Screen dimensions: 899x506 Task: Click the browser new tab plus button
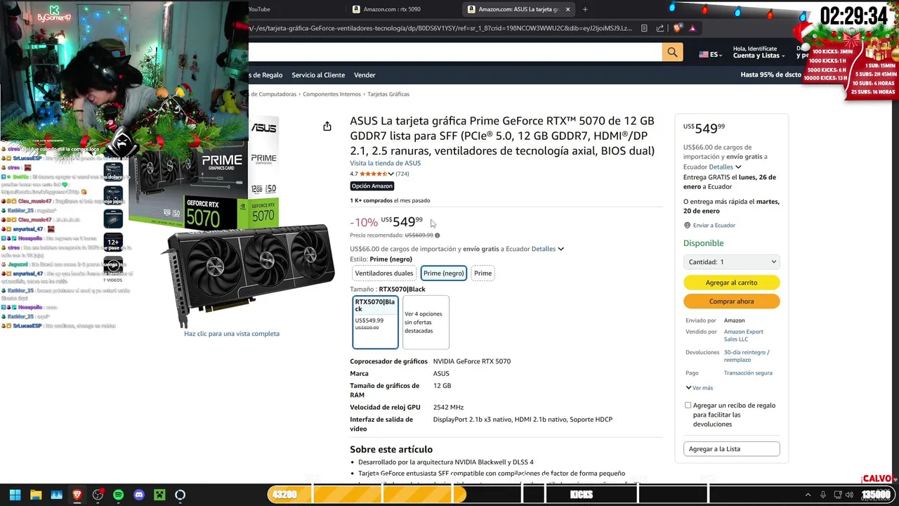tap(585, 9)
